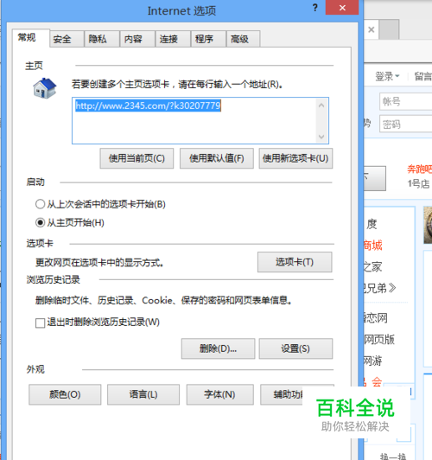Open the 选项卡(T) settings button
The width and height of the screenshot is (432, 460).
click(295, 262)
